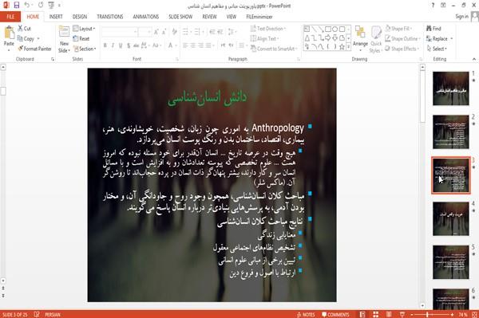Image resolution: width=479 pixels, height=318 pixels.
Task: Click the PERSIAN language indicator
Action: pyautogui.click(x=53, y=315)
